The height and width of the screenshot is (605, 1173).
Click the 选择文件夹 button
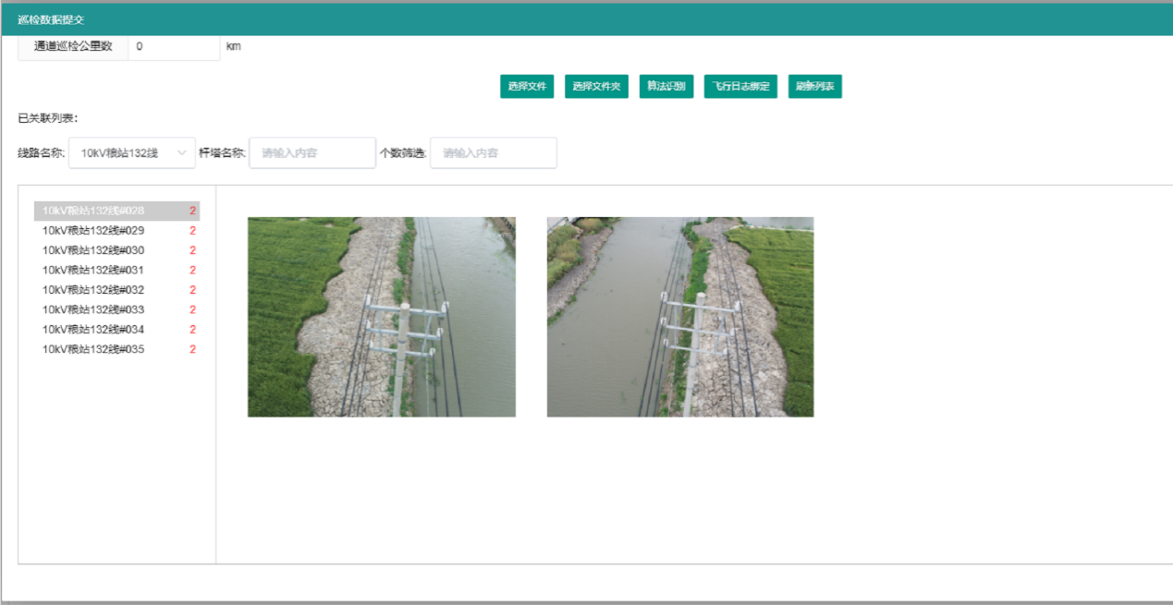596,87
